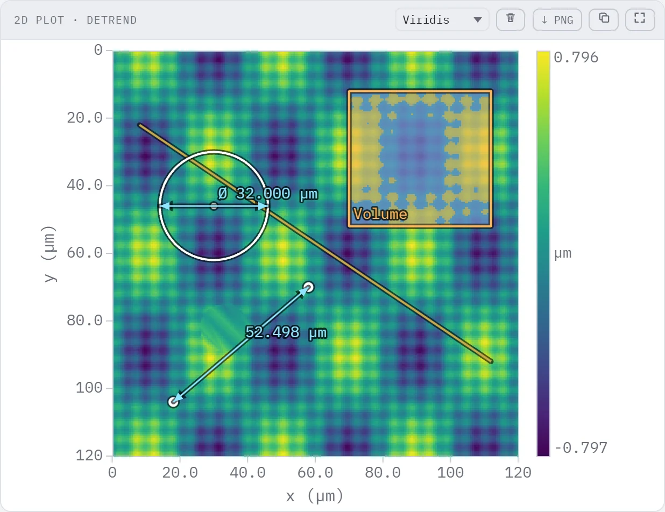Toggle fullscreen view icon
Viewport: 665px width, 512px height.
(640, 19)
